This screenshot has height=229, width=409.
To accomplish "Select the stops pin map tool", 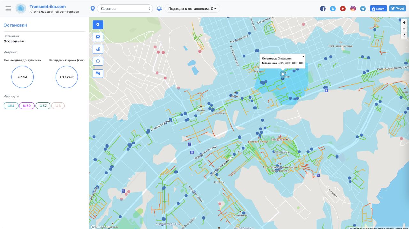I will click(98, 25).
